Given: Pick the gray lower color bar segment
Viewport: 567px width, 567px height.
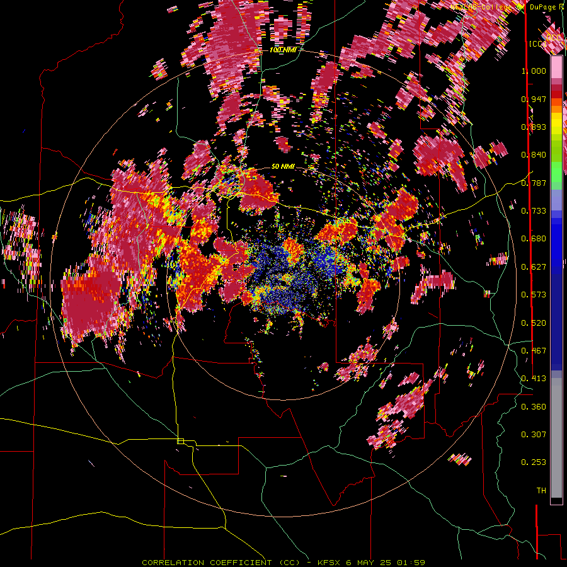Looking at the screenshot, I should point(556,438).
